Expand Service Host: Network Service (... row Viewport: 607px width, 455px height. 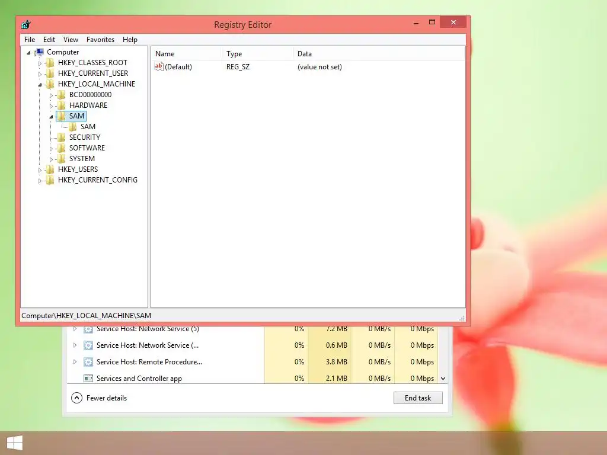point(75,345)
